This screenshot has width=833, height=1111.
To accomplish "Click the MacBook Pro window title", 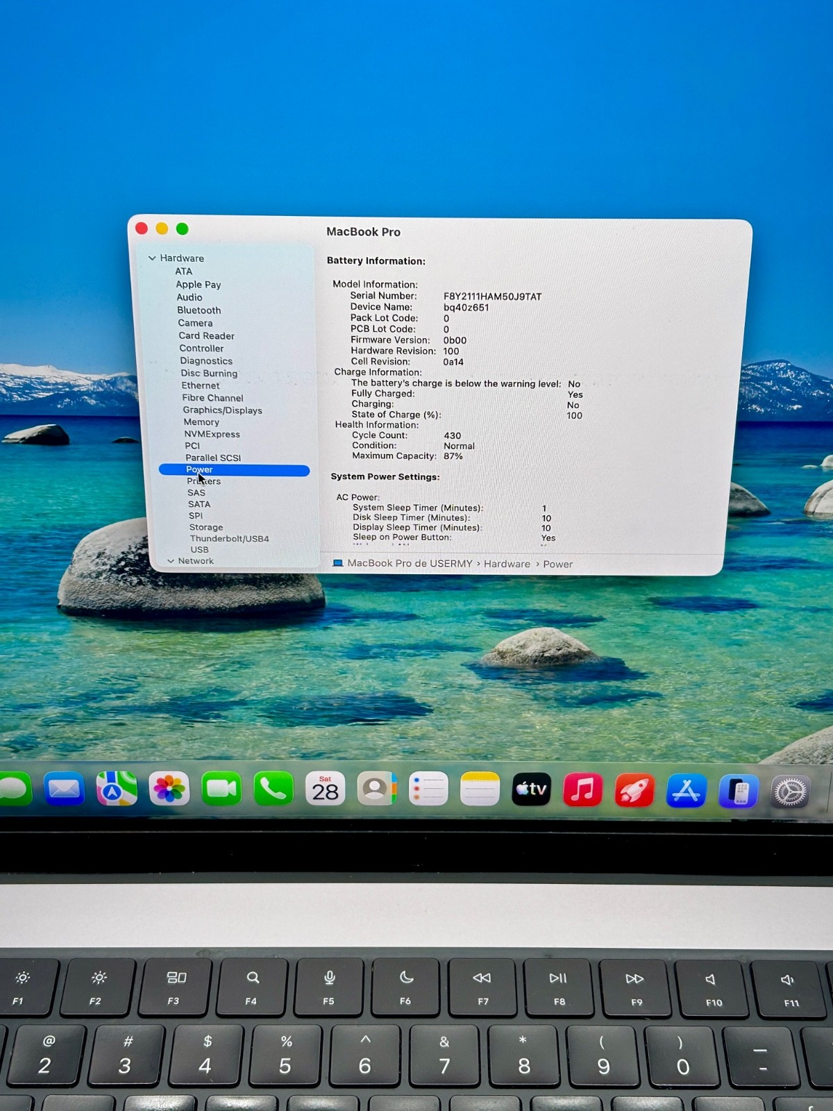I will point(364,232).
